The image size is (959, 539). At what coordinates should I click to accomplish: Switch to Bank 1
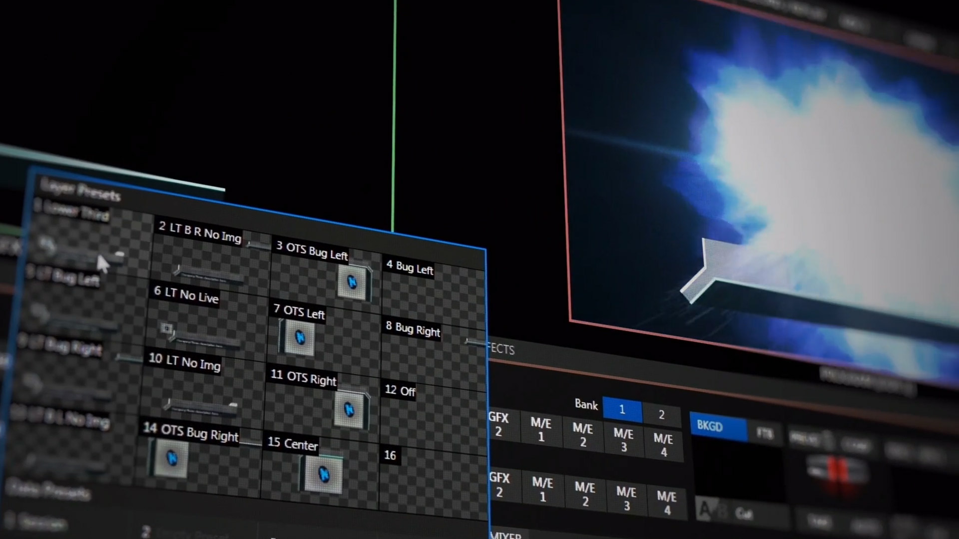point(622,410)
